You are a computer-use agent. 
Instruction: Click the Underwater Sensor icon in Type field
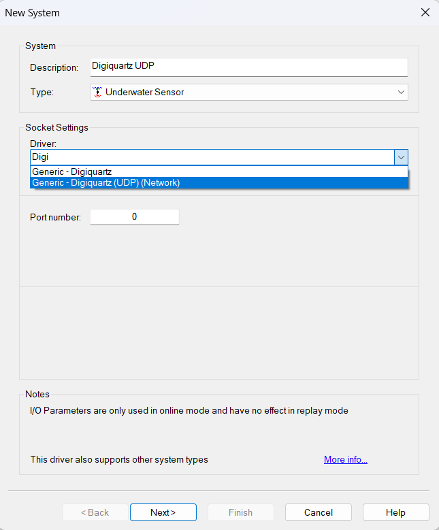[x=97, y=92]
